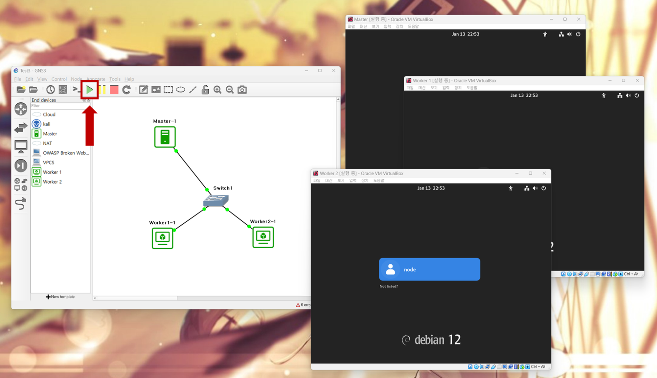
Task: Take a screenshot with the camera icon
Action: tap(242, 90)
